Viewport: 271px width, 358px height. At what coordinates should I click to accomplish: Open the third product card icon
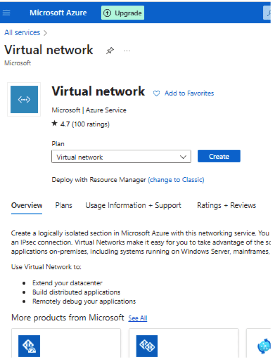(x=264, y=346)
